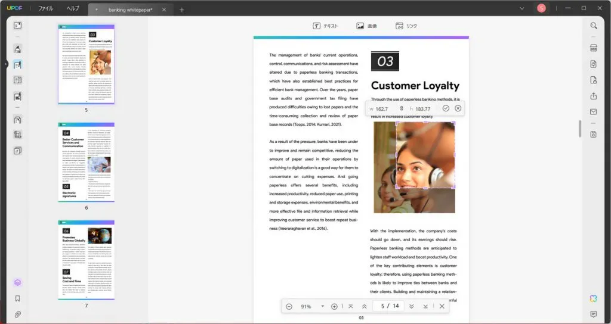The image size is (611, 324).
Task: Run OCR text recognition
Action: 594,48
